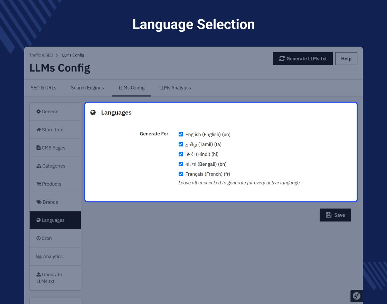The height and width of the screenshot is (304, 387).
Task: Uncheck Tamil (ta) language checkbox
Action: (x=181, y=144)
